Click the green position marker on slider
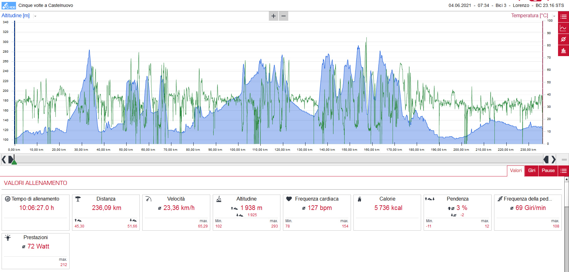Screen dimensions: 569x272 coord(14,162)
